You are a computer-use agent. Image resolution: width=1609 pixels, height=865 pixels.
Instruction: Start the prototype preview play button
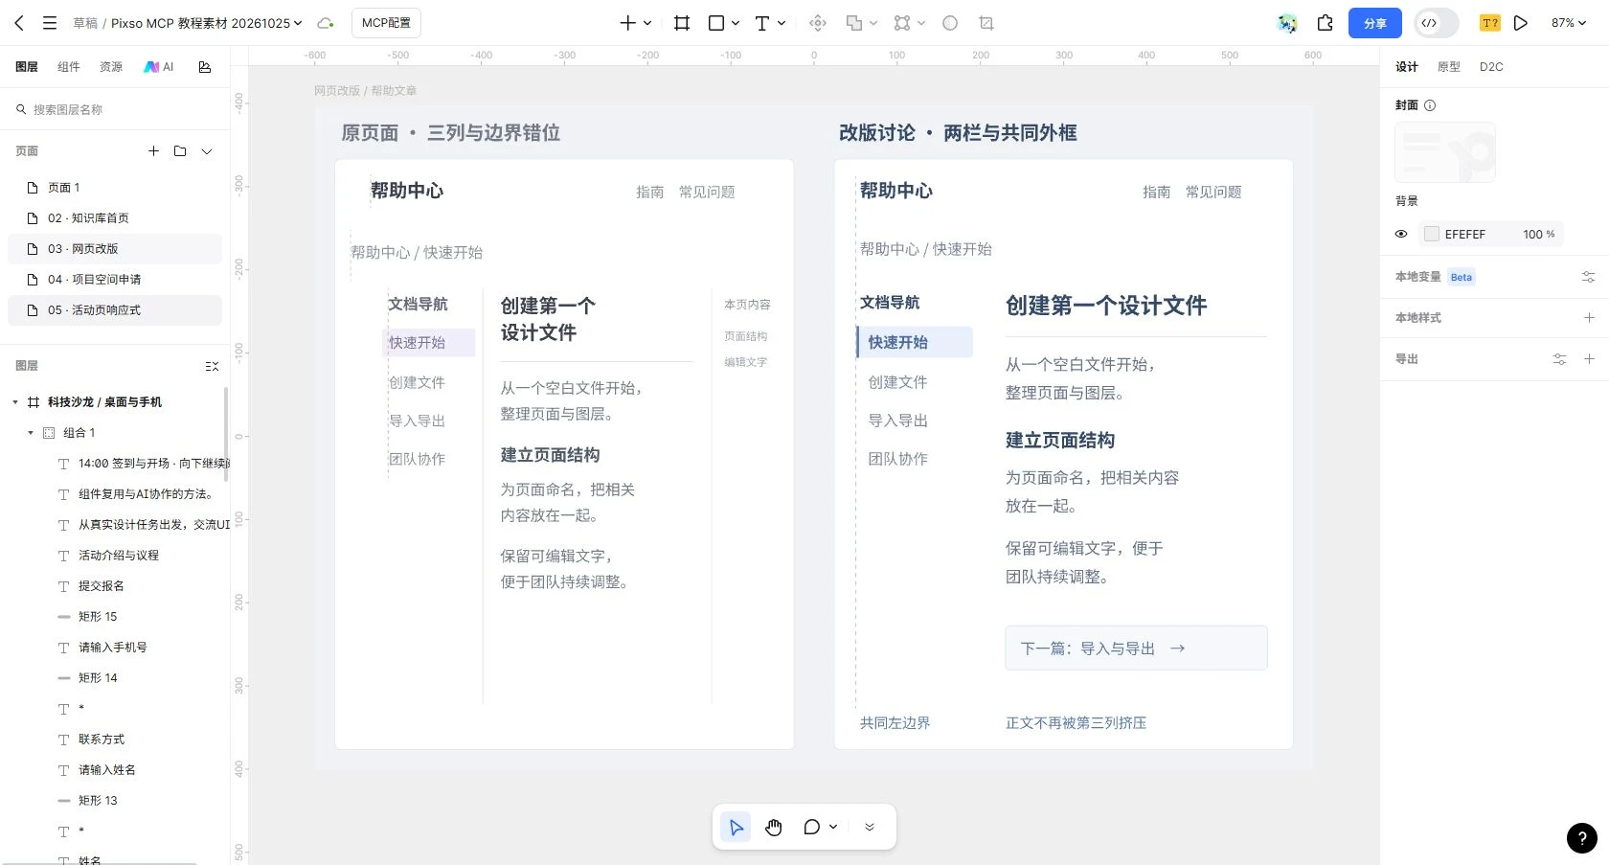click(x=1521, y=23)
